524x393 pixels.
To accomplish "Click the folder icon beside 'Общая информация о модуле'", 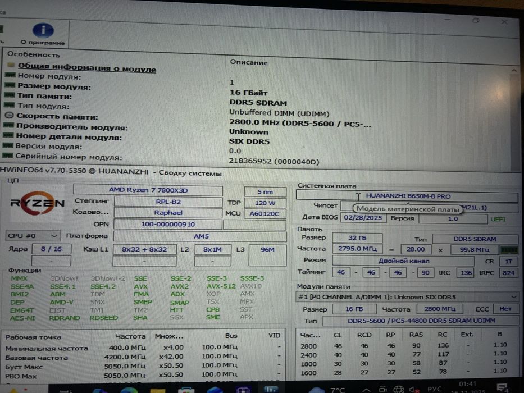I will tap(11, 65).
